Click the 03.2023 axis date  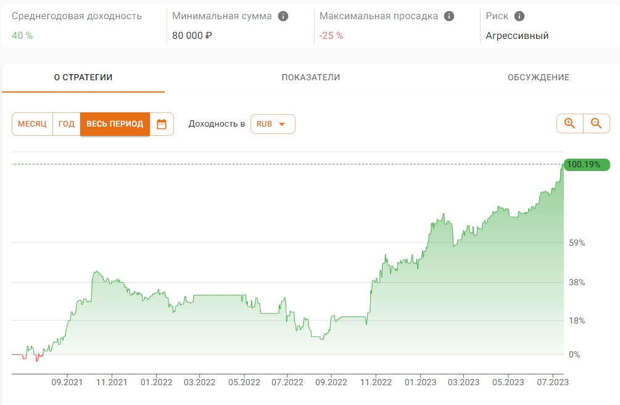click(463, 382)
